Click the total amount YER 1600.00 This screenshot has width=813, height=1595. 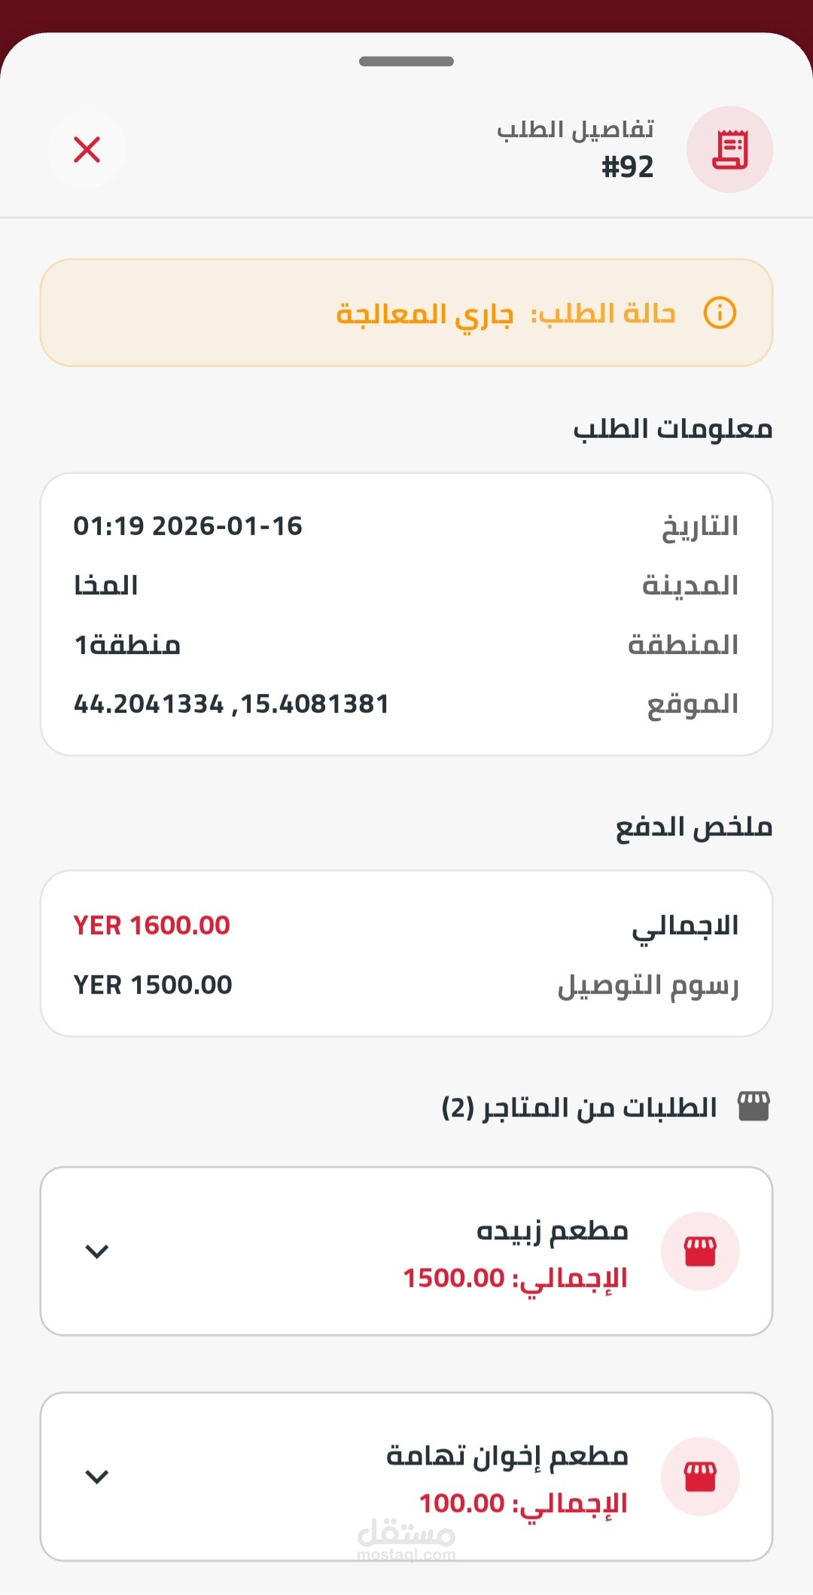tap(151, 925)
